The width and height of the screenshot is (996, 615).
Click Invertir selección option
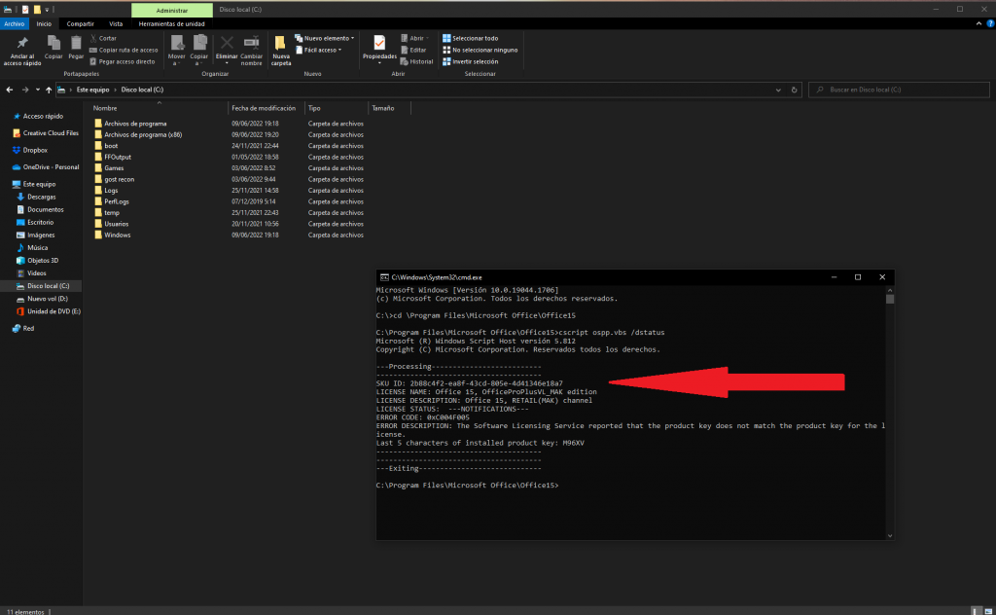pos(474,60)
